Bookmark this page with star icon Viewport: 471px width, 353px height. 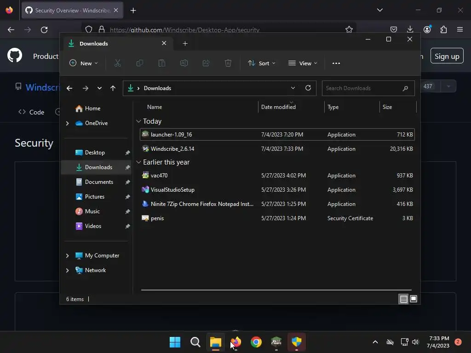click(349, 29)
